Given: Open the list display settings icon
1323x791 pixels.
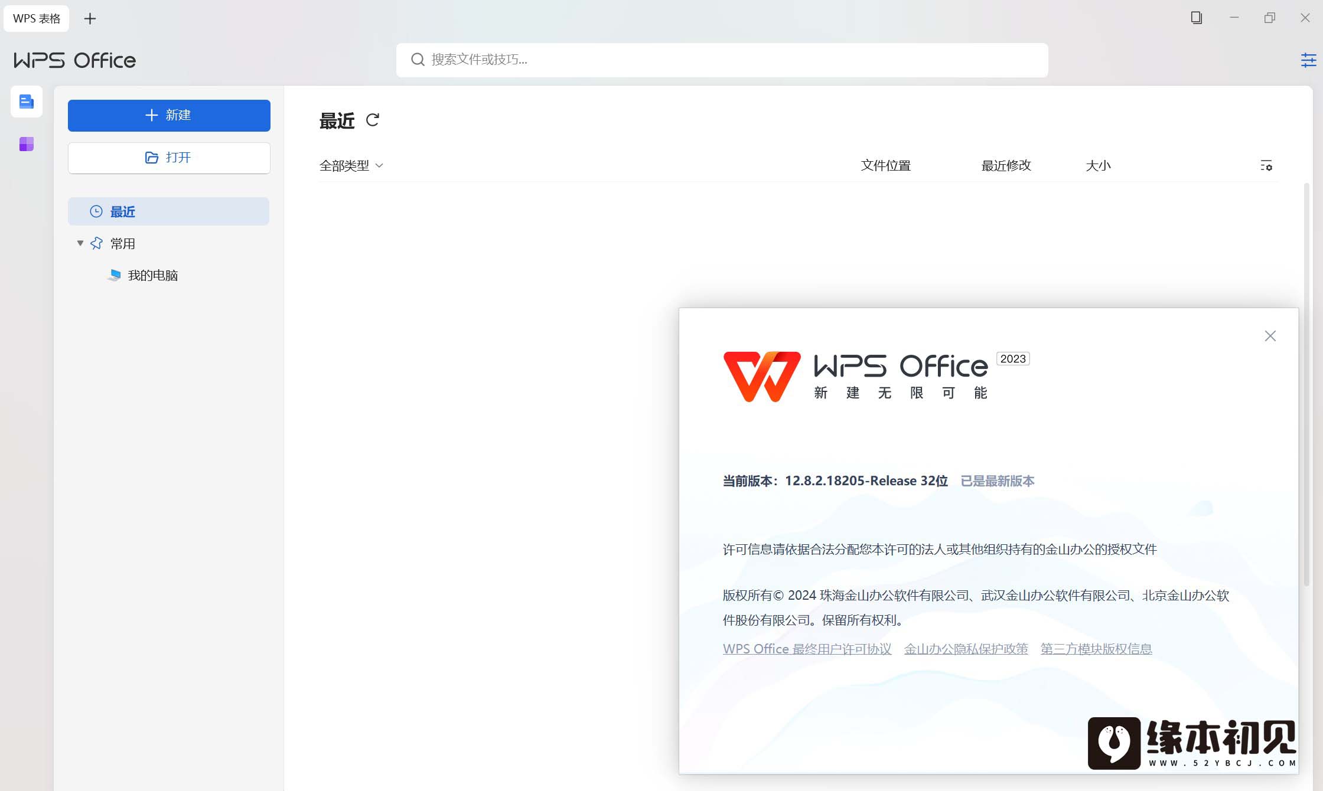Looking at the screenshot, I should [1266, 166].
